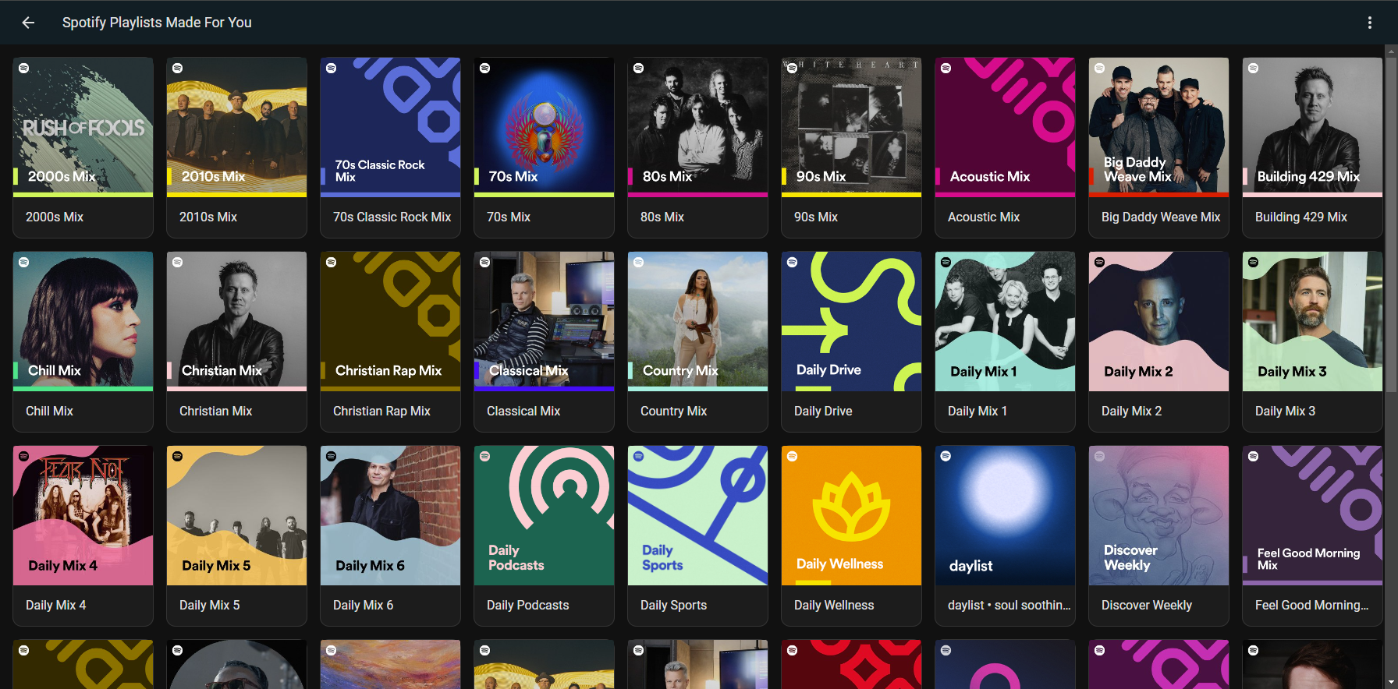Click the '90s Mix' card title
This screenshot has height=689, width=1398.
(x=816, y=217)
